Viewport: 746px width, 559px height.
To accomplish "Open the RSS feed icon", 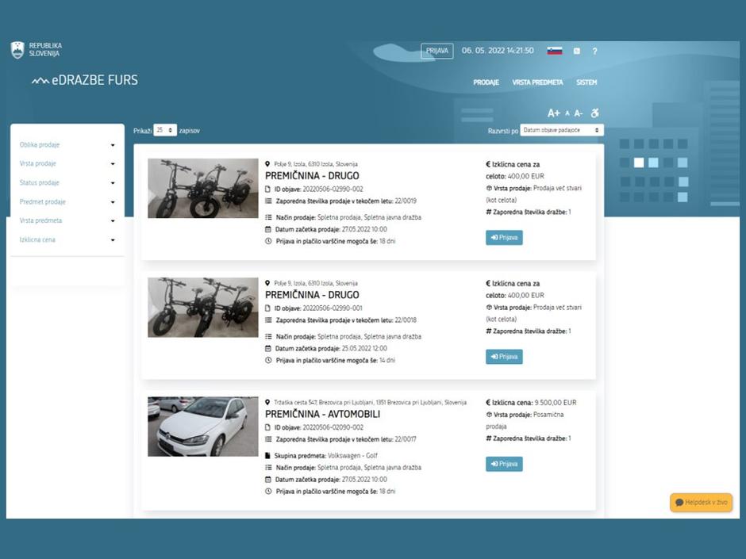I will pyautogui.click(x=576, y=51).
